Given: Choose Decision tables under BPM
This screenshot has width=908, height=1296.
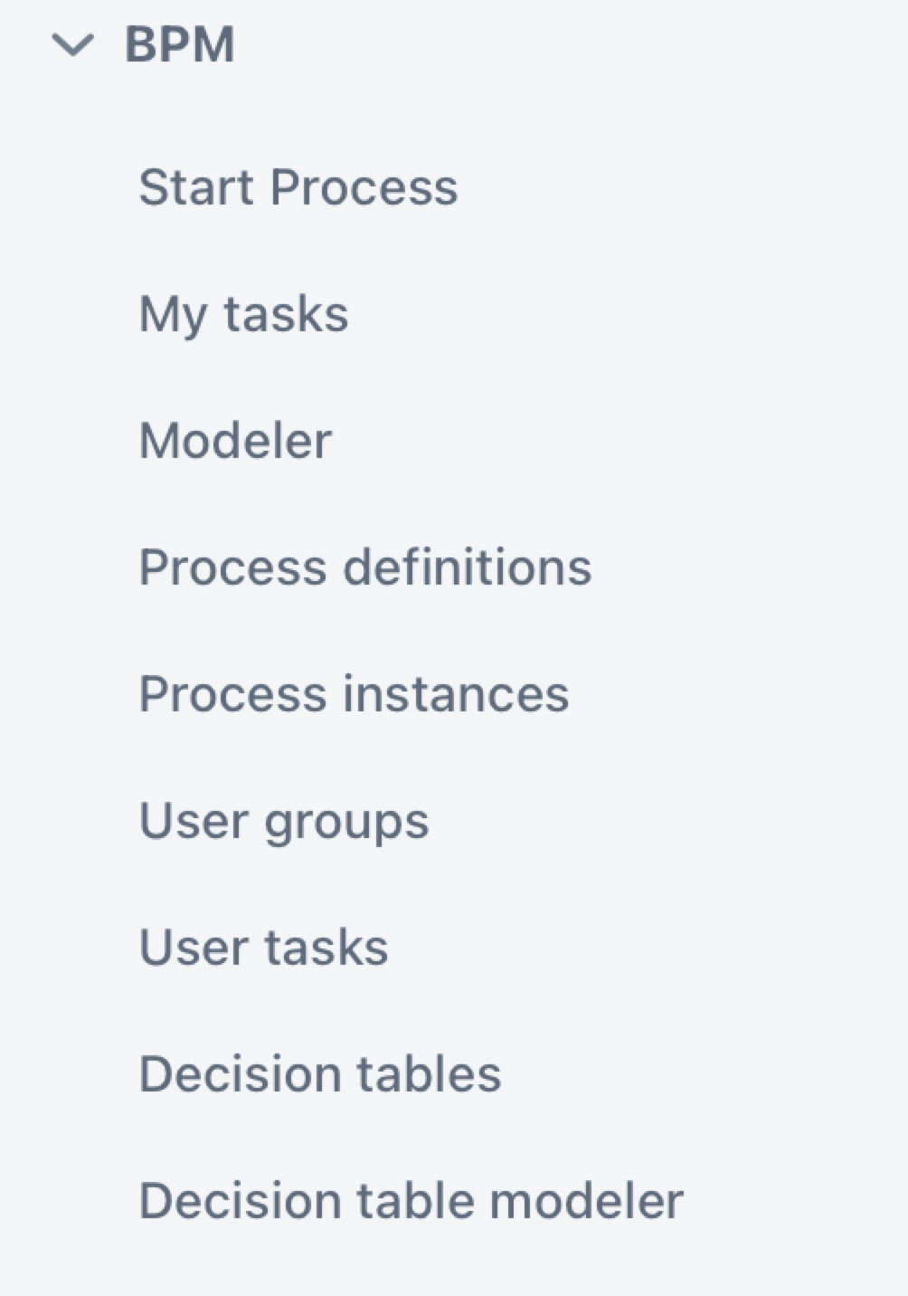Looking at the screenshot, I should [x=319, y=1073].
